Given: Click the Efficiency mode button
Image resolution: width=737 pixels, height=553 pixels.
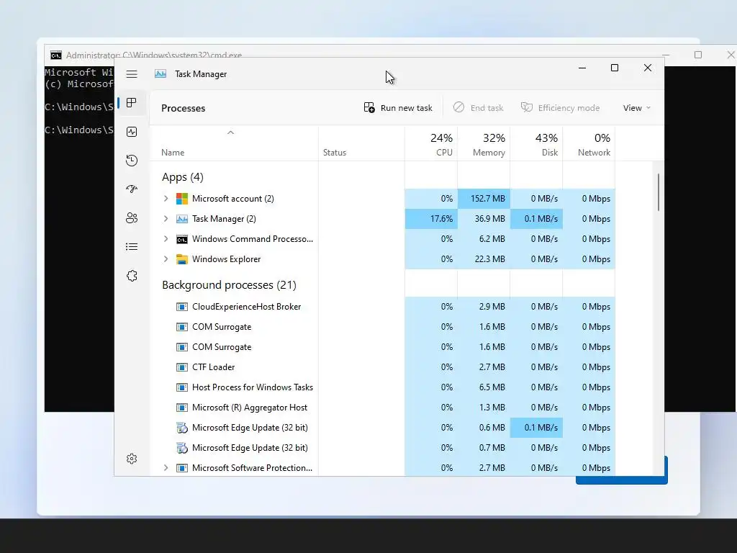Looking at the screenshot, I should [x=560, y=108].
